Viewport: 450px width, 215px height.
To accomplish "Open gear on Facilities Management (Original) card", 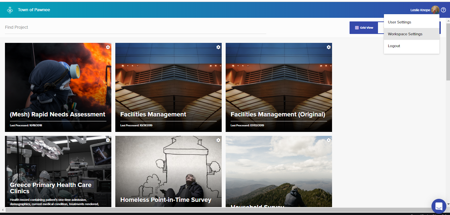I will click(329, 47).
